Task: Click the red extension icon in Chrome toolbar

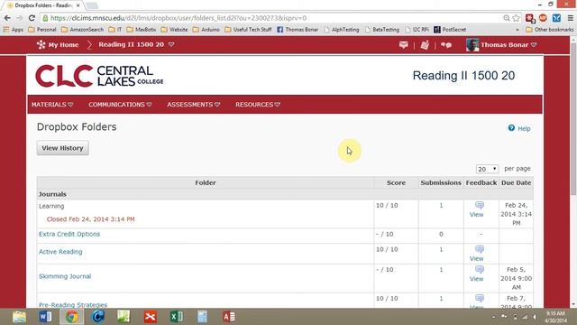Action: coord(530,18)
